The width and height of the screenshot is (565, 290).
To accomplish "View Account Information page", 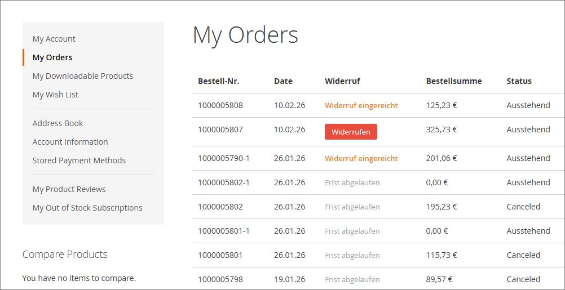I will (70, 142).
